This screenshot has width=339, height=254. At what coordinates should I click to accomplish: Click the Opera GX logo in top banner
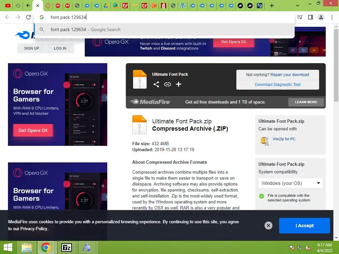111,42
